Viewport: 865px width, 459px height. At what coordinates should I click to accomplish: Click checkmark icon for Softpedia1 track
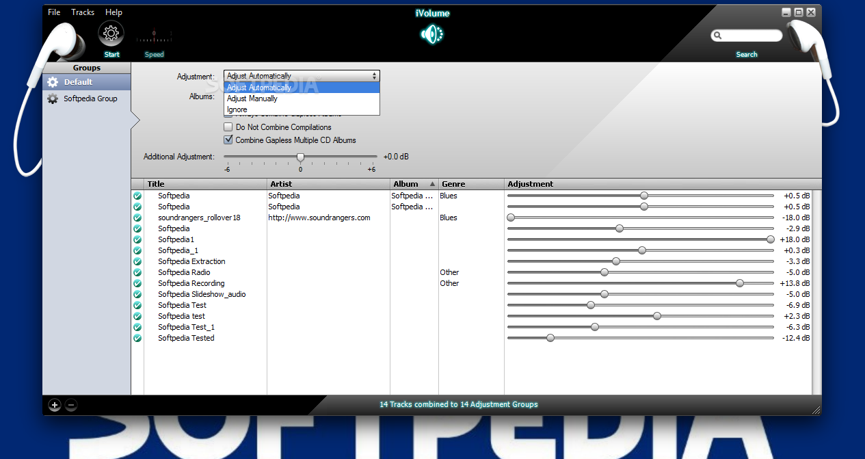(x=137, y=239)
